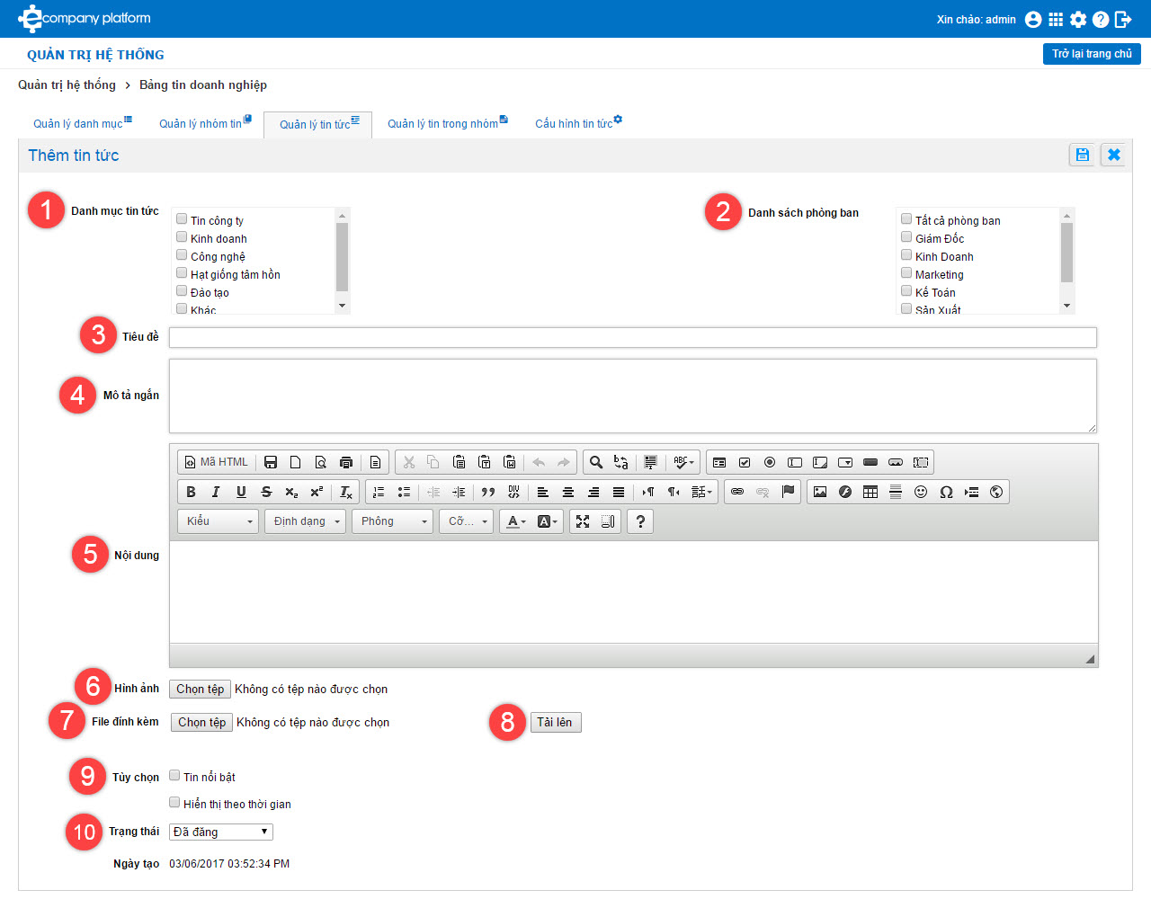Click the Block Quote icon
This screenshot has height=899, width=1151.
point(488,492)
